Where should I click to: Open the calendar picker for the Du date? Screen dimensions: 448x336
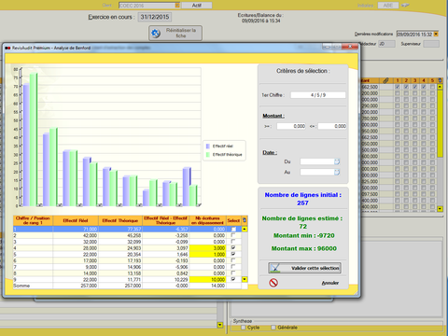point(337,161)
